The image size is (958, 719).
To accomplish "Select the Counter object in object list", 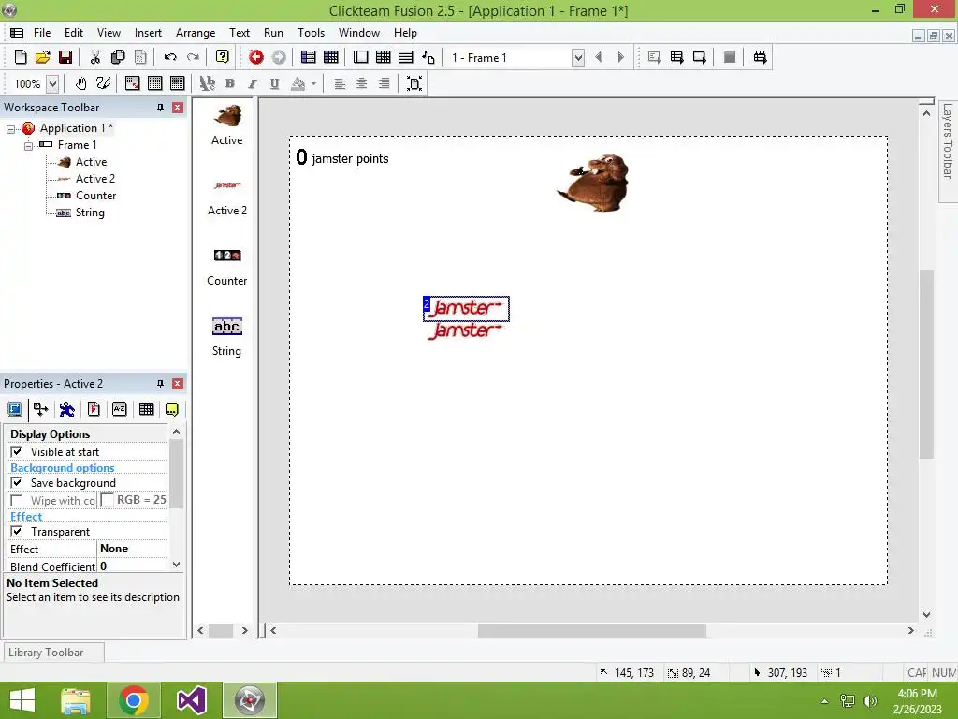I will [x=226, y=267].
